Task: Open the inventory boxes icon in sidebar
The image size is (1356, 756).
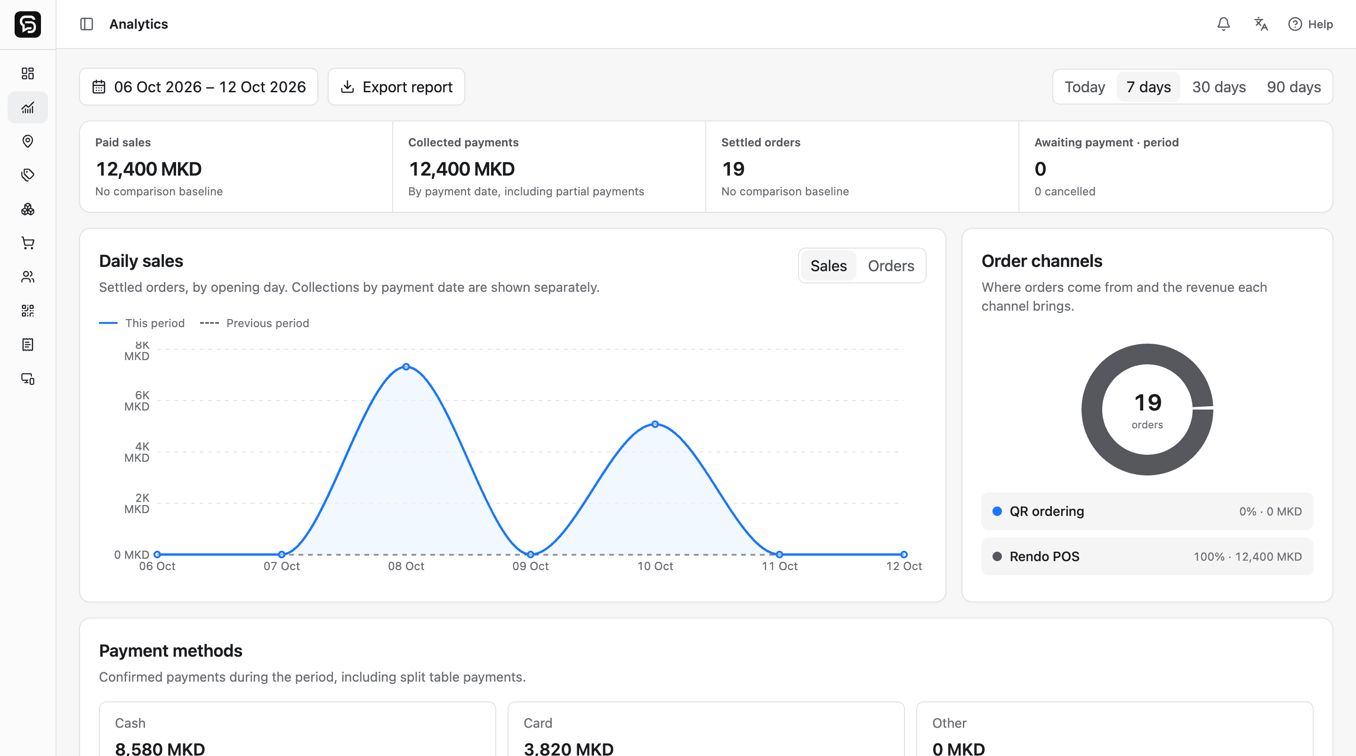Action: [27, 209]
